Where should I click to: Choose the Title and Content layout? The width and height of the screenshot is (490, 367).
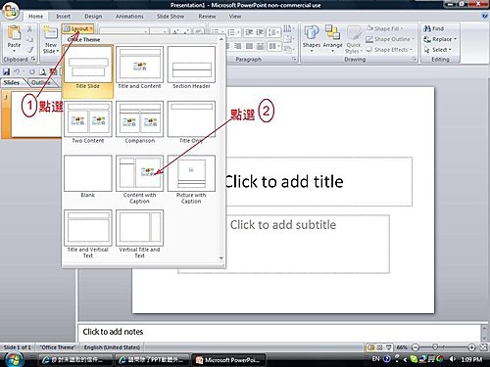point(139,69)
